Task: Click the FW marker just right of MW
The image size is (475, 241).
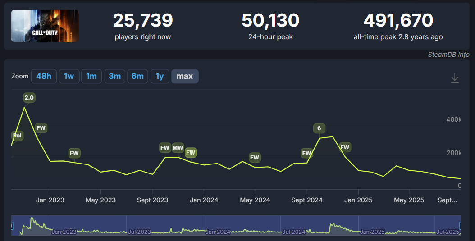Action: [191, 153]
